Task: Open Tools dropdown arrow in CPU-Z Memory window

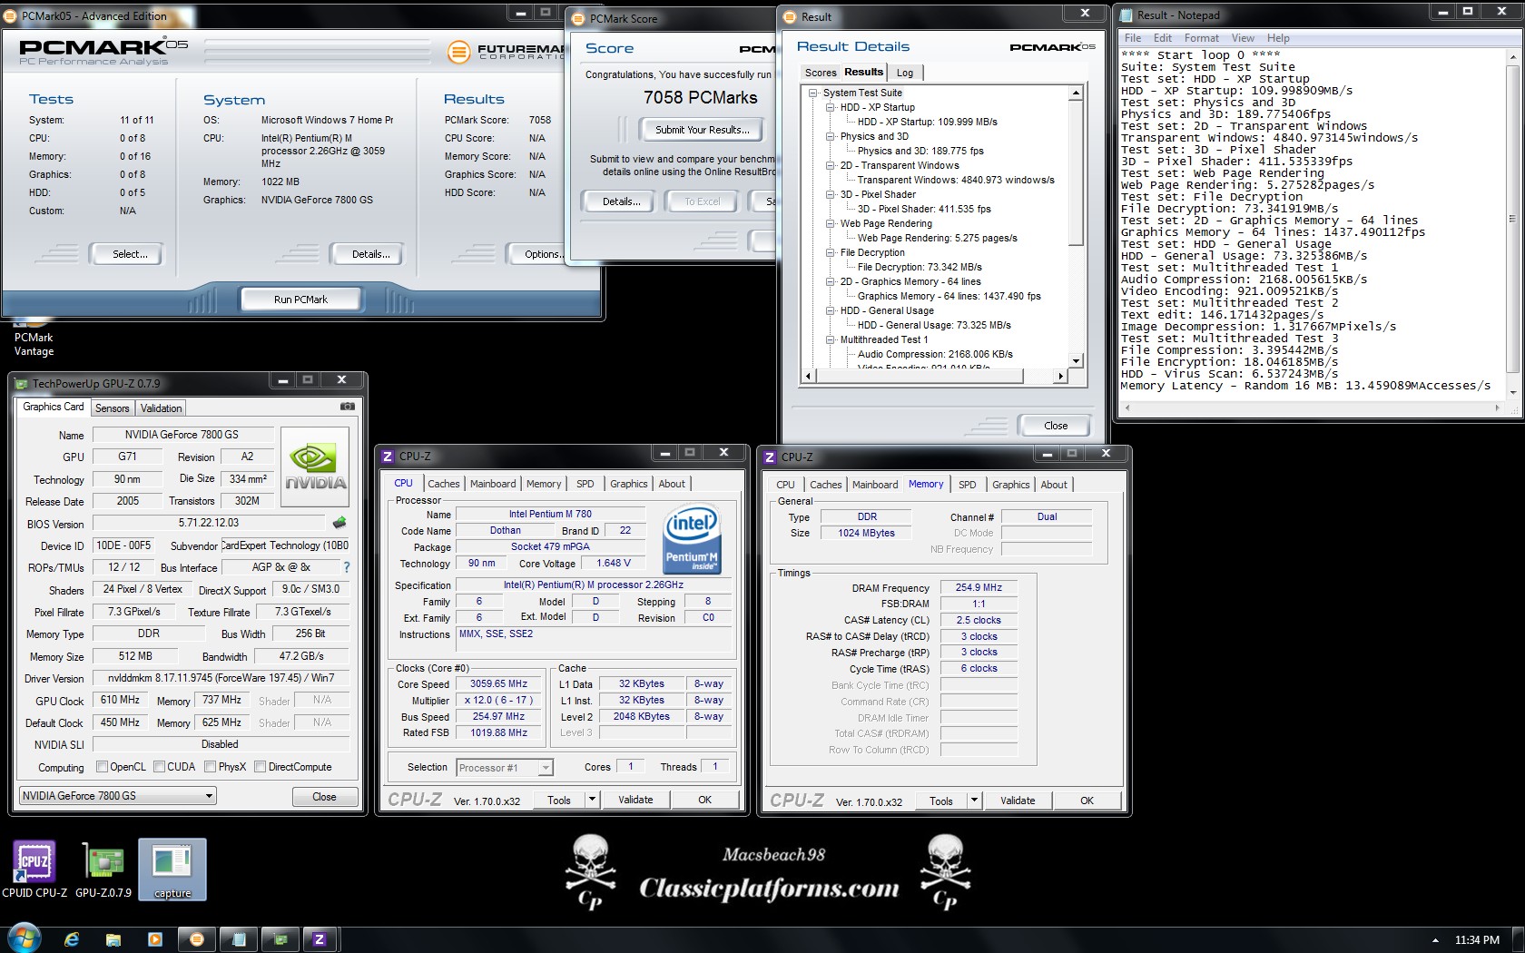Action: coord(974,801)
